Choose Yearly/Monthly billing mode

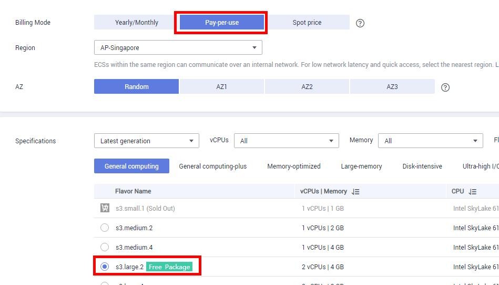click(x=137, y=22)
